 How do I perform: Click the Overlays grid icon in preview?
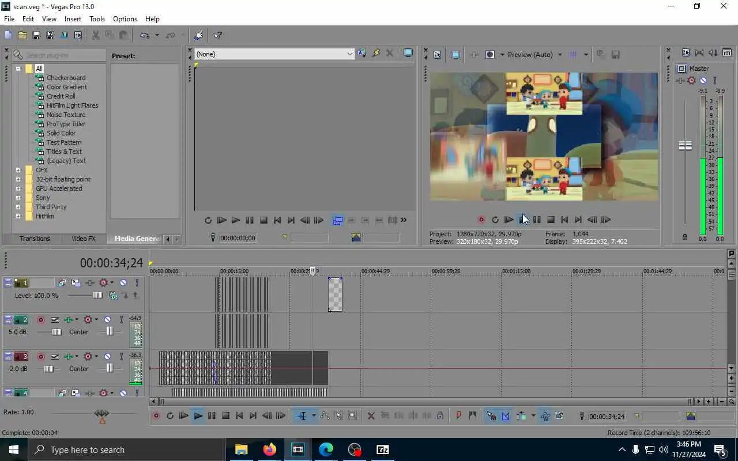(573, 55)
